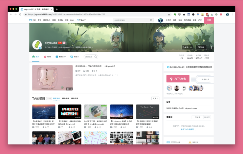The height and width of the screenshot is (154, 243).
Task: Click the red LV6 level badge beside doyoudo
Action: coord(60,43)
